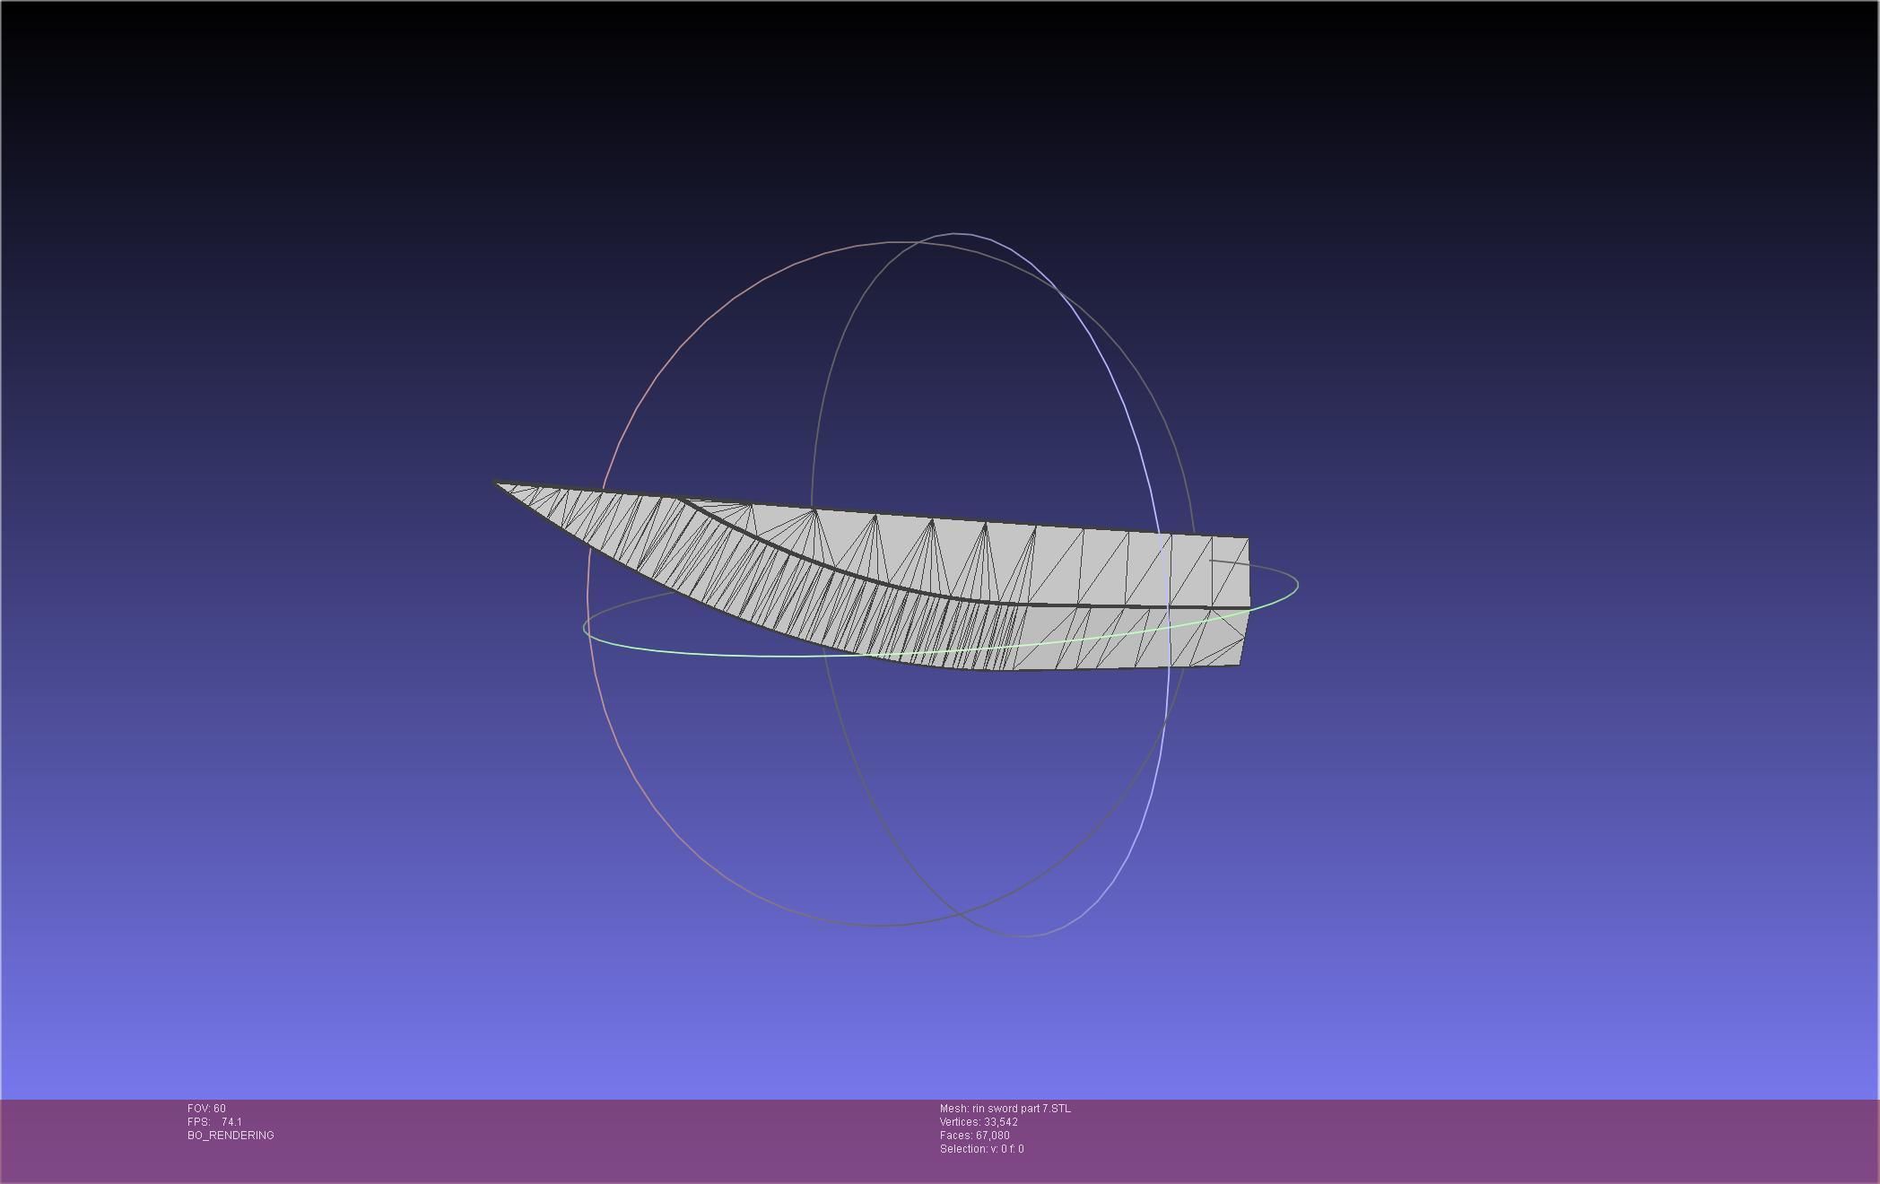
Task: Click the pointed tip of the sword mesh
Action: pos(500,485)
